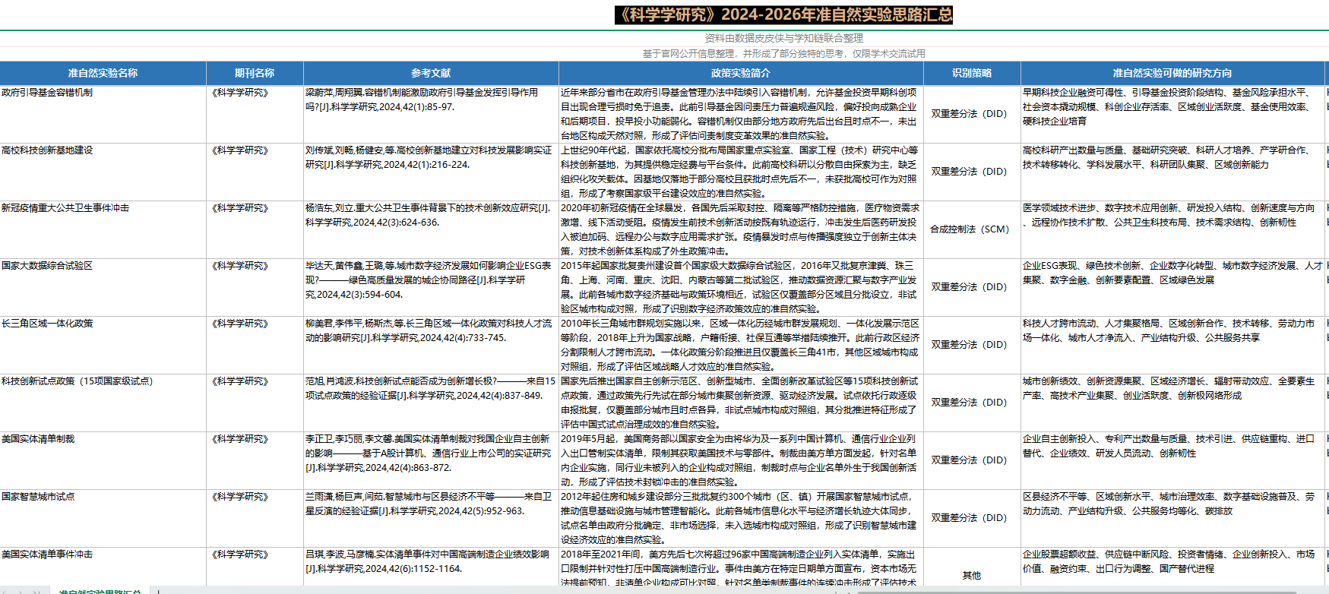The image size is (1329, 594).
Task: Click research directions cell starting 企业ESG表现
Action: click(x=1172, y=287)
